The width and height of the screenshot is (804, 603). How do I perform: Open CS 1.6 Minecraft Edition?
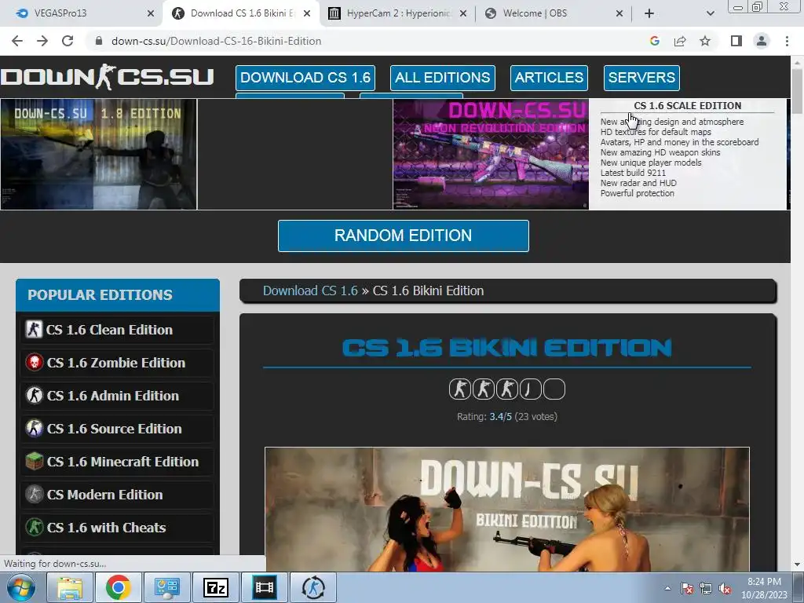(x=118, y=462)
